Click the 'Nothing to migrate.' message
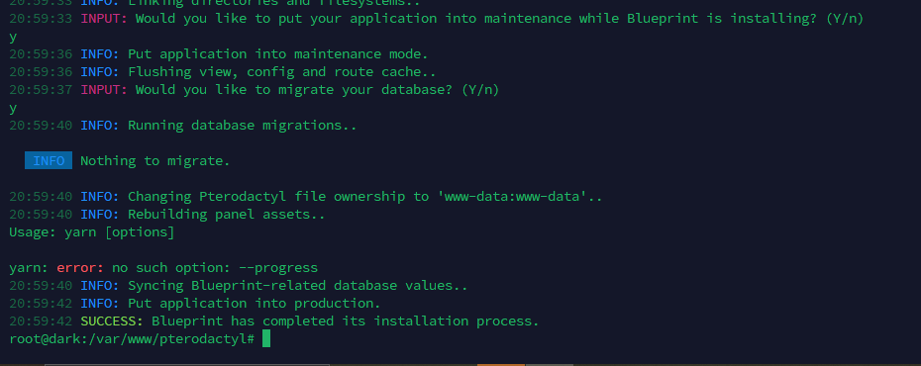The image size is (921, 366). tap(155, 160)
